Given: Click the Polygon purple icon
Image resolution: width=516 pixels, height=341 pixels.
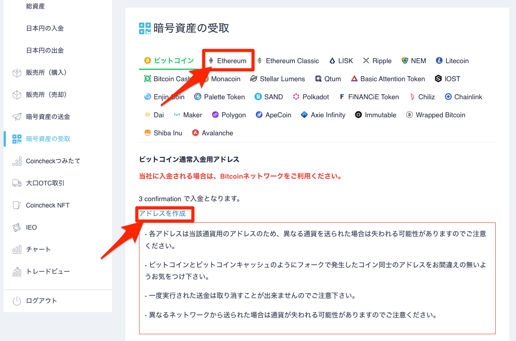Looking at the screenshot, I should (215, 115).
